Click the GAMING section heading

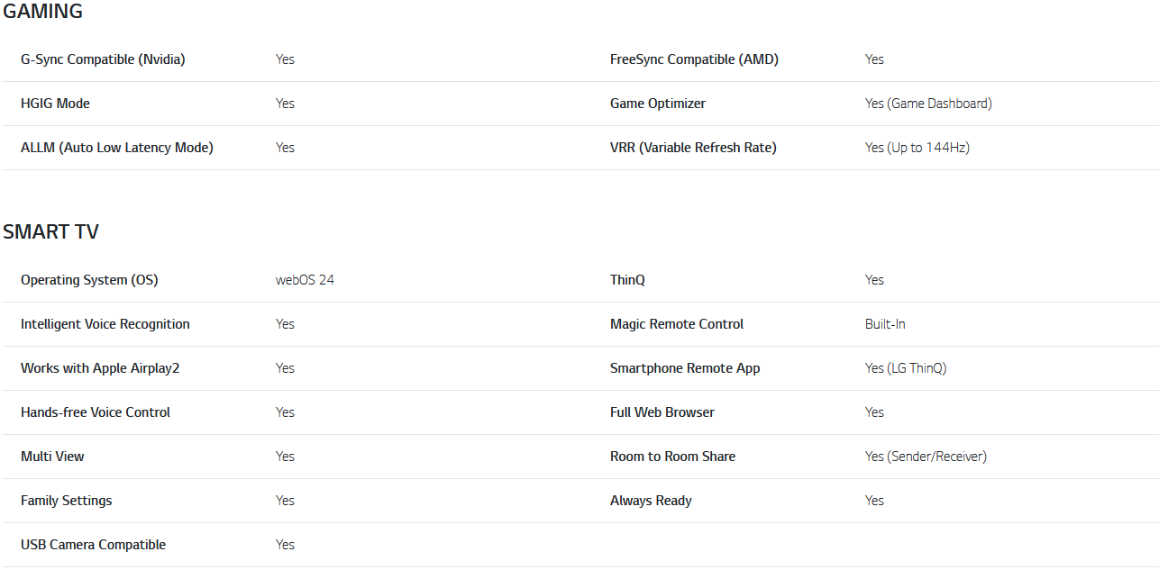coord(42,12)
